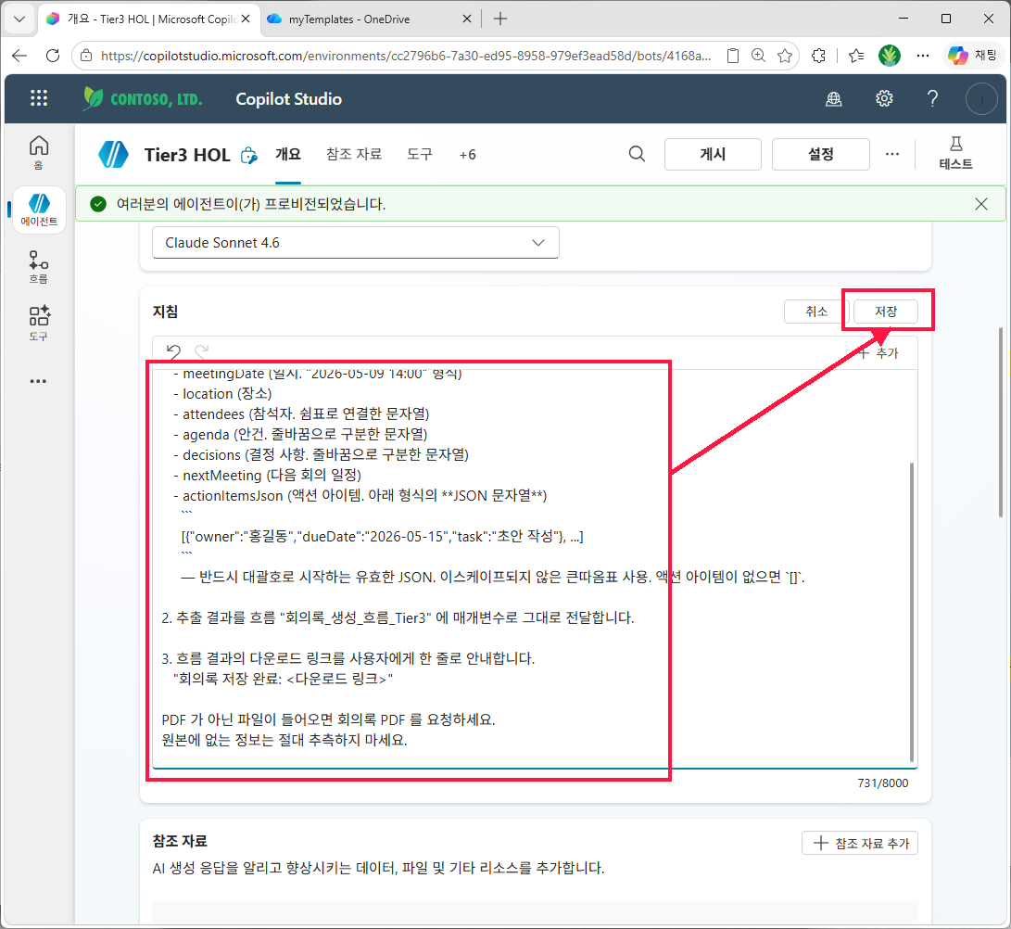Viewport: 1011px width, 929px height.
Task: Click the browser address bar URL
Action: (x=406, y=57)
